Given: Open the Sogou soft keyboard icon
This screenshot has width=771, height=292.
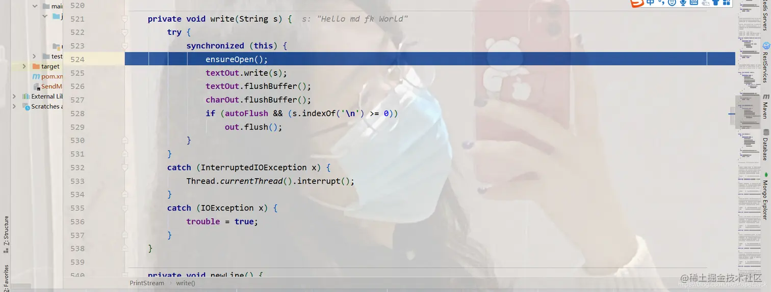Looking at the screenshot, I should pos(694,2).
